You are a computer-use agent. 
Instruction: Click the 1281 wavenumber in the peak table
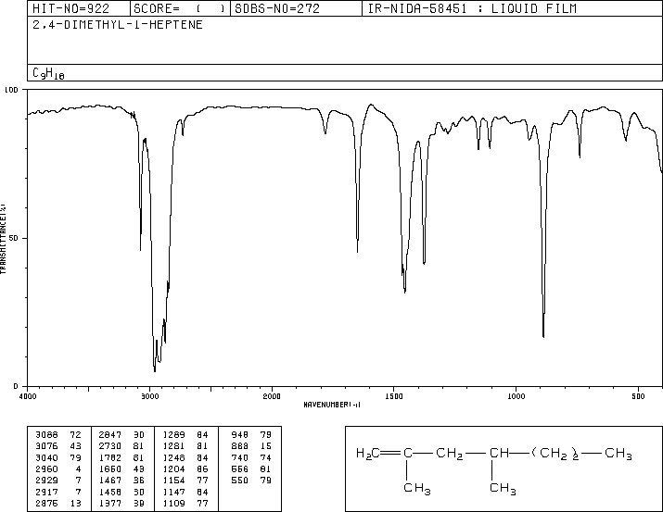tap(173, 446)
